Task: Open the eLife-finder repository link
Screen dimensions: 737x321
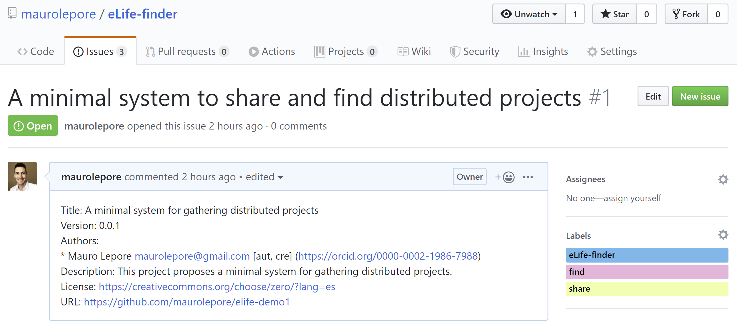Action: tap(143, 14)
